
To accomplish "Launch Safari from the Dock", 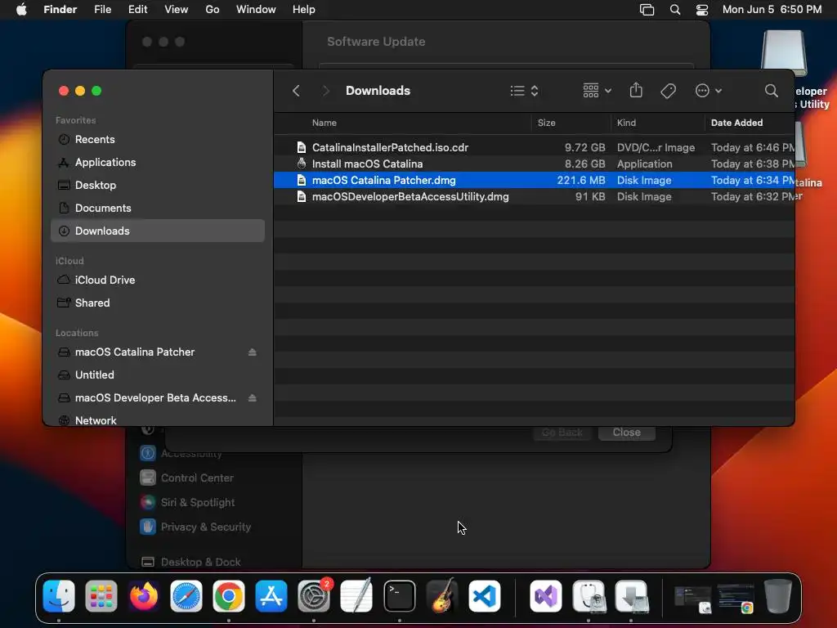I will tap(186, 596).
